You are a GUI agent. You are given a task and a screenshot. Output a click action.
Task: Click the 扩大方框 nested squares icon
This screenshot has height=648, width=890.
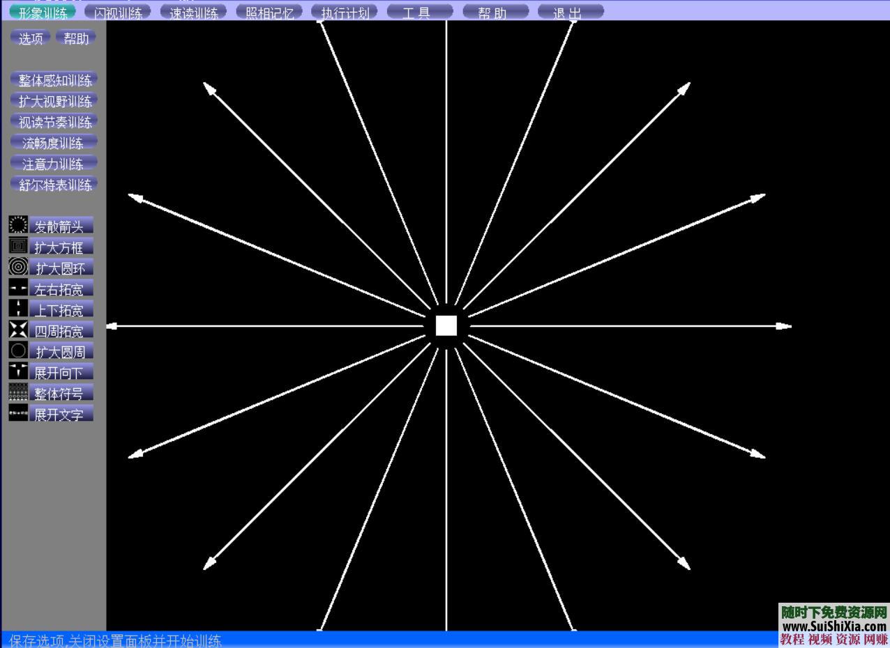click(18, 245)
